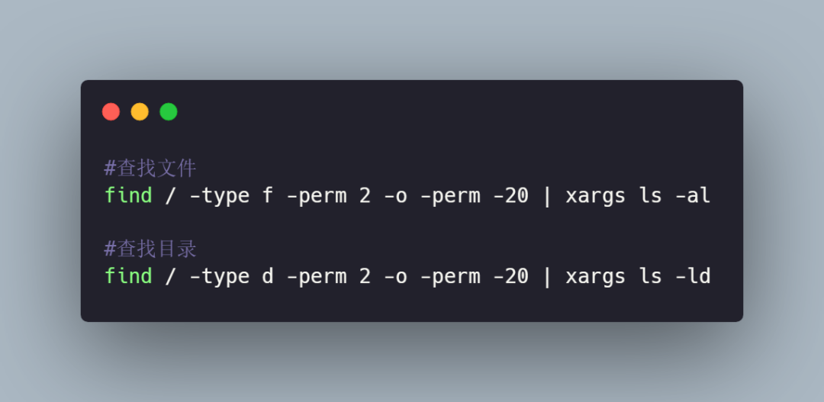Click the '-o' operator in second command

tap(396, 277)
